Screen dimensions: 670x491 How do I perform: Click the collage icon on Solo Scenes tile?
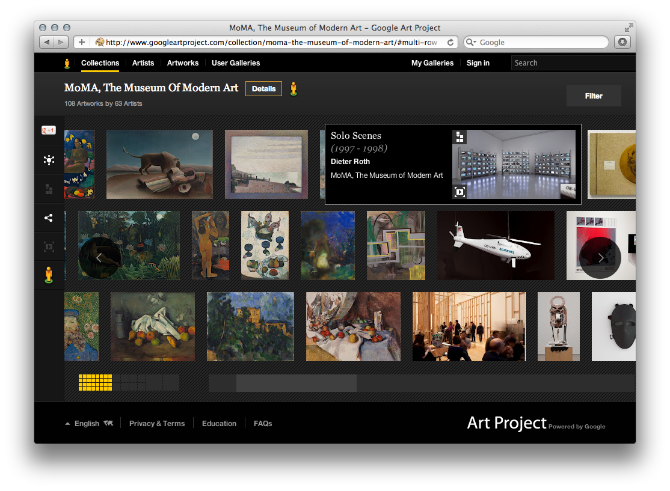458,137
